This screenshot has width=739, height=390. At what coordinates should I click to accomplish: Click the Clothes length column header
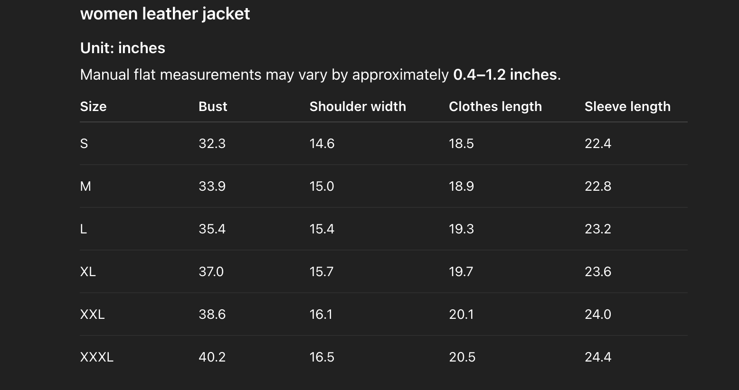point(495,106)
